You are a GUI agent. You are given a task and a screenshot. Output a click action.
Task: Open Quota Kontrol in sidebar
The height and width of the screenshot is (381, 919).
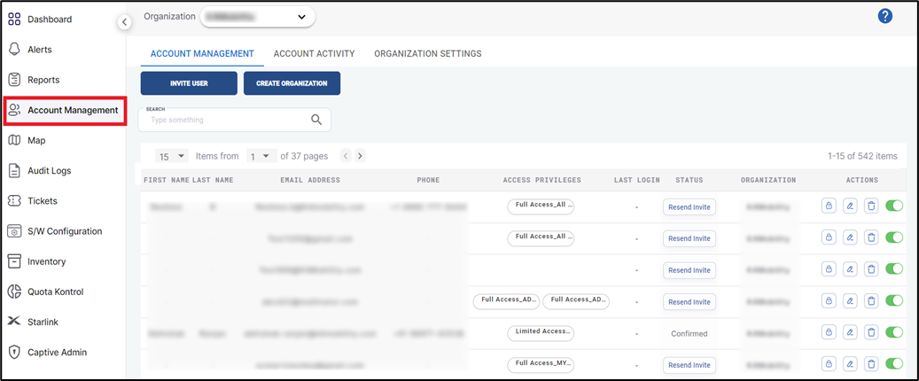[x=55, y=292]
